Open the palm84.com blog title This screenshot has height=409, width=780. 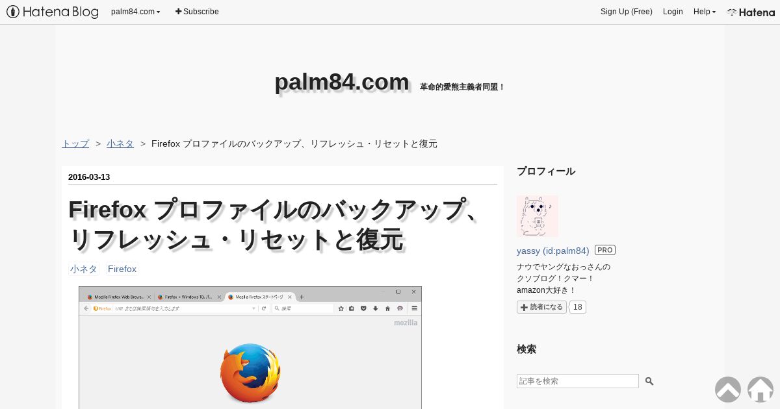(x=342, y=82)
